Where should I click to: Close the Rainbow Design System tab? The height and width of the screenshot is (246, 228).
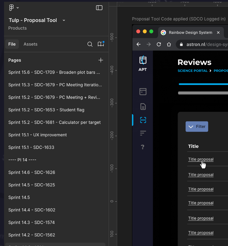point(218,32)
